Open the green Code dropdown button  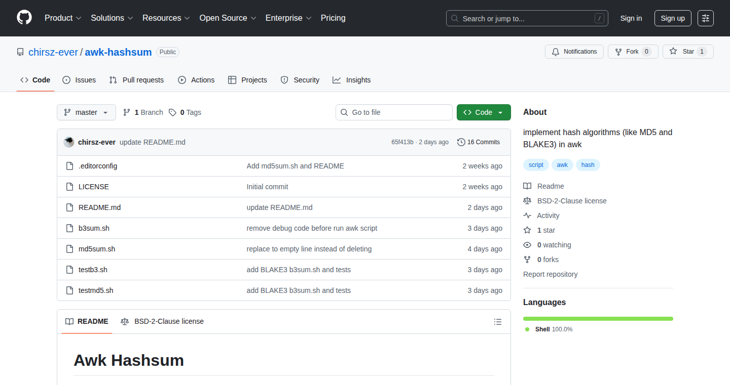(x=484, y=112)
